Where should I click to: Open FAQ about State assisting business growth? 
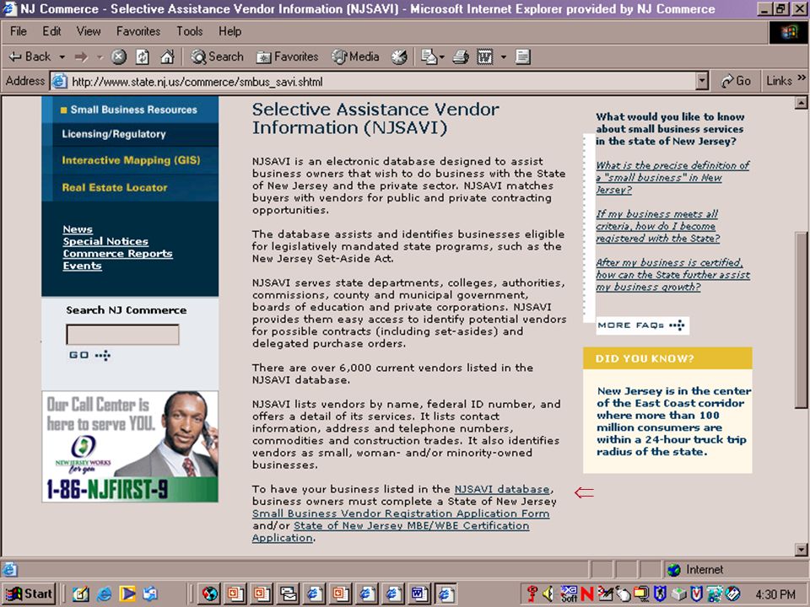coord(672,275)
